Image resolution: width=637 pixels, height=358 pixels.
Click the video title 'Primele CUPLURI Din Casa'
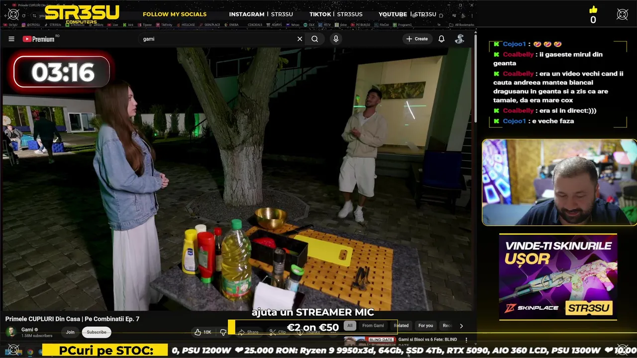click(x=72, y=319)
